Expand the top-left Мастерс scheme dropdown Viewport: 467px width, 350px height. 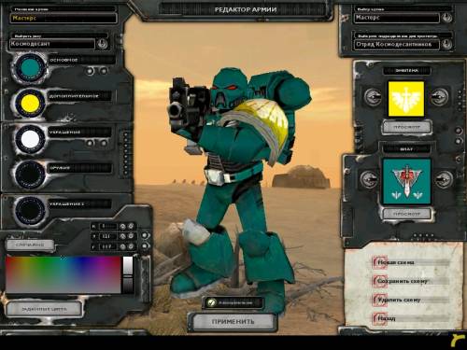click(64, 19)
